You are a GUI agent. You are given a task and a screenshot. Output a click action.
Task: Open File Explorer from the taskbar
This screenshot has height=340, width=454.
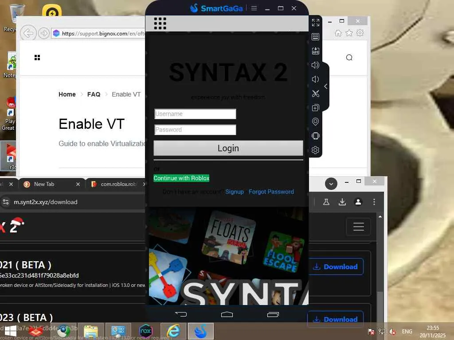point(91,331)
